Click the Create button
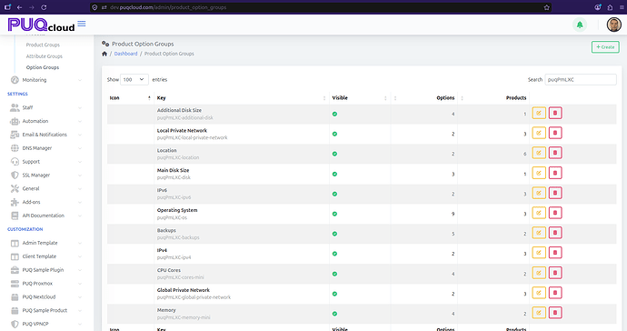The width and height of the screenshot is (627, 331). (605, 46)
